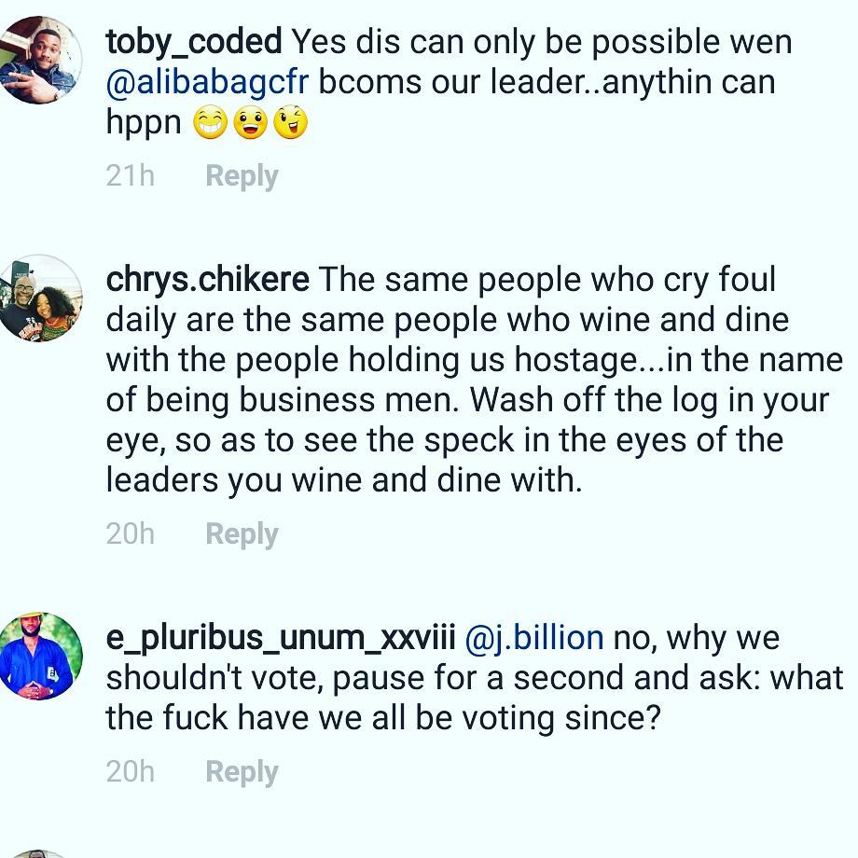Tap the grinning emoji in toby_coded's comment
The image size is (858, 858).
pos(210,123)
